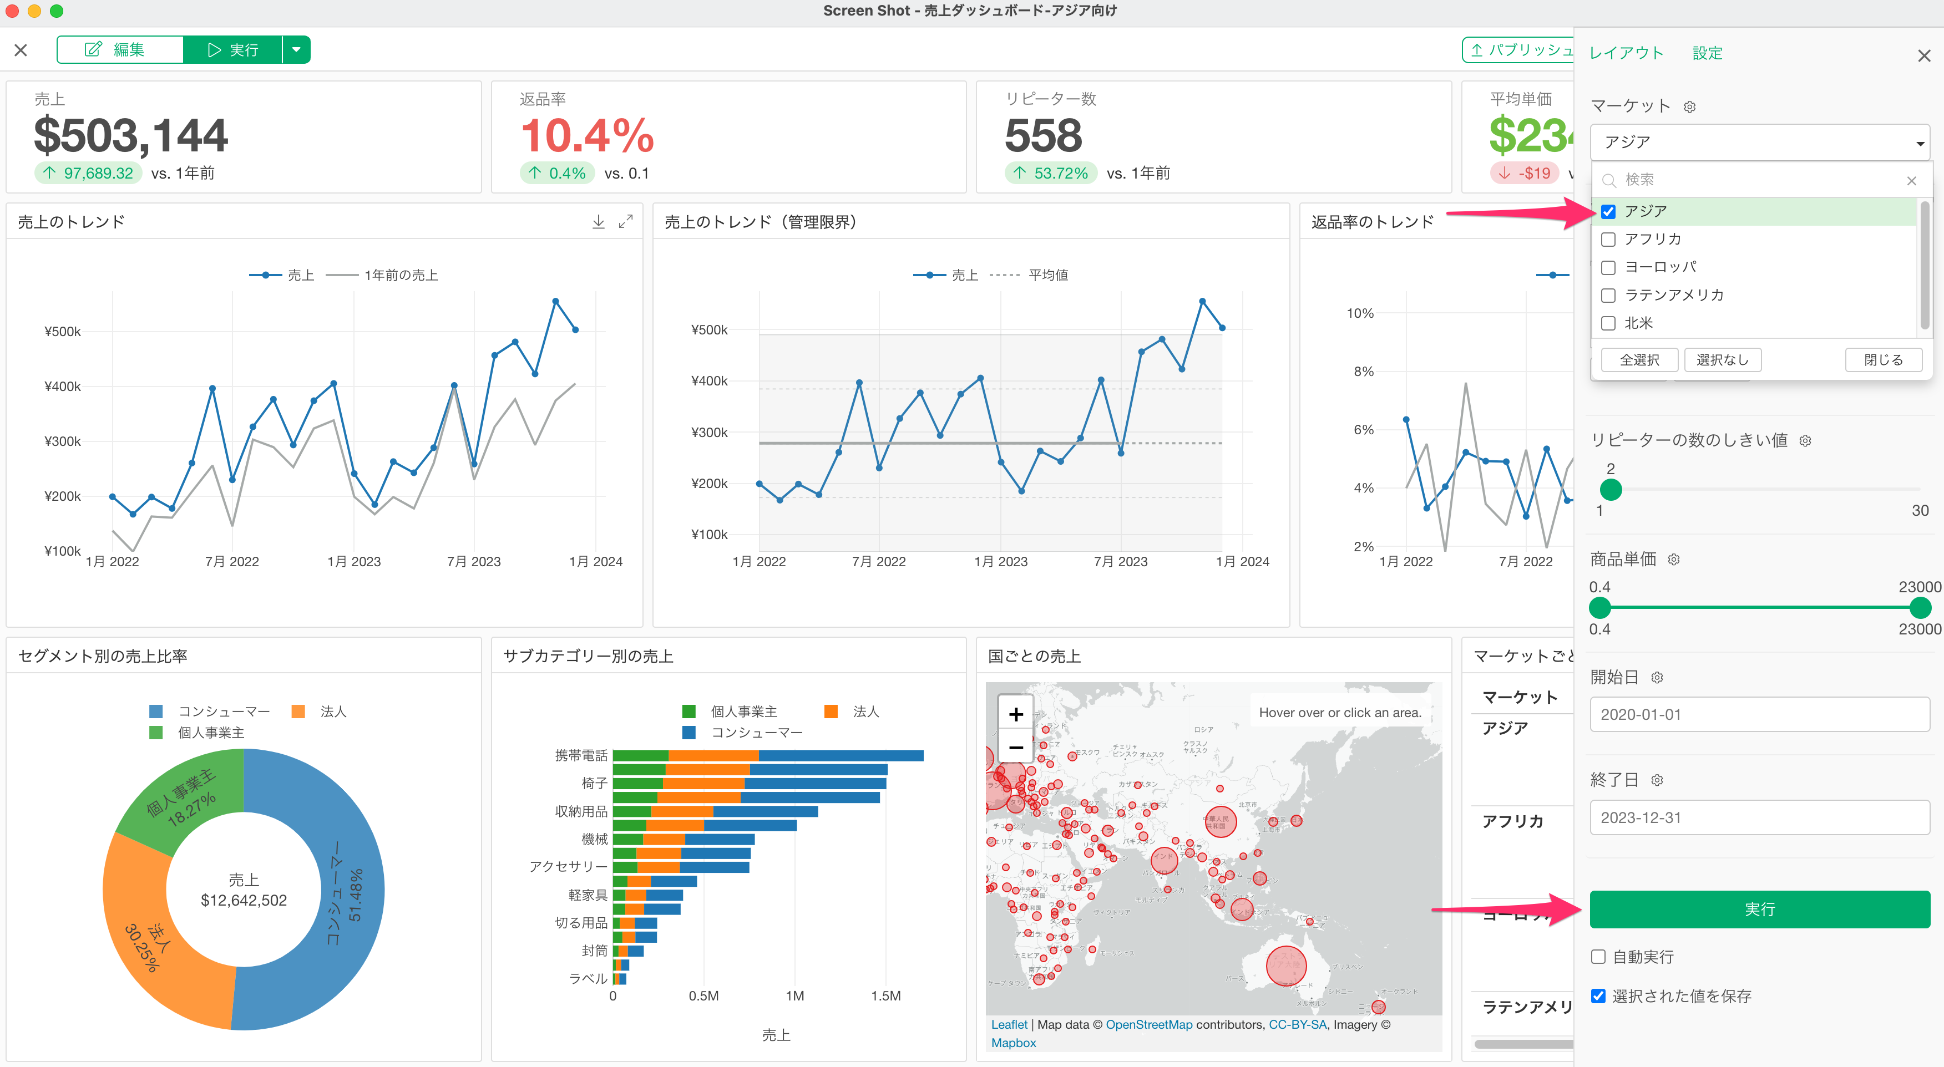
Task: Click horizontal scrollbar under マーケット table
Action: click(1523, 1044)
